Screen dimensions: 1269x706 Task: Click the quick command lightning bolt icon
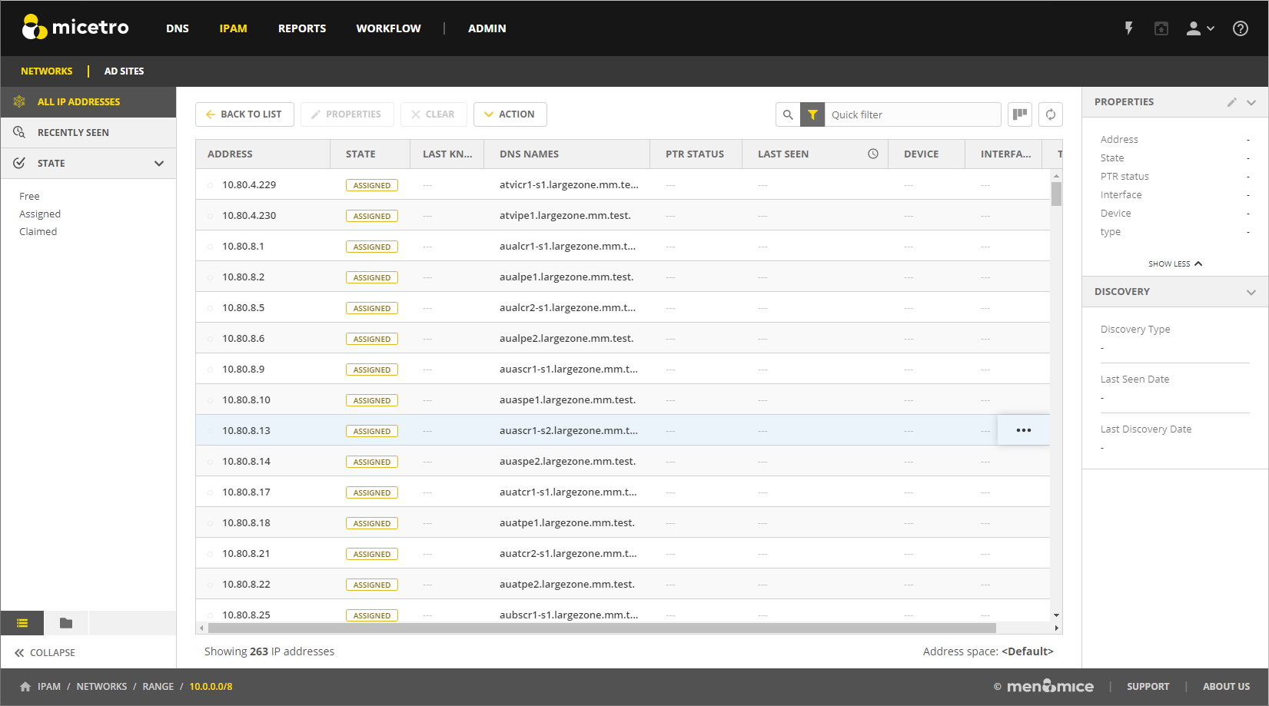pos(1128,28)
